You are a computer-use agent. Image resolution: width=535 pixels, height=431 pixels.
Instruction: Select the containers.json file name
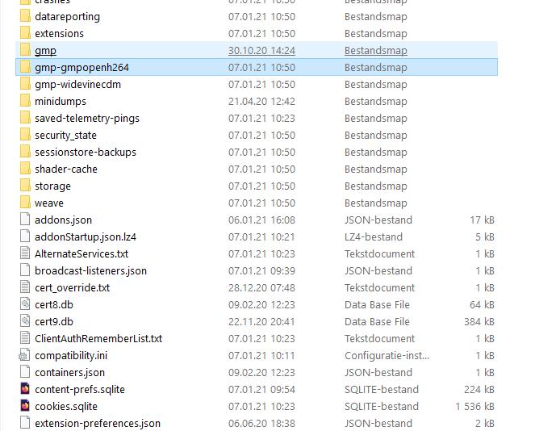tap(69, 372)
